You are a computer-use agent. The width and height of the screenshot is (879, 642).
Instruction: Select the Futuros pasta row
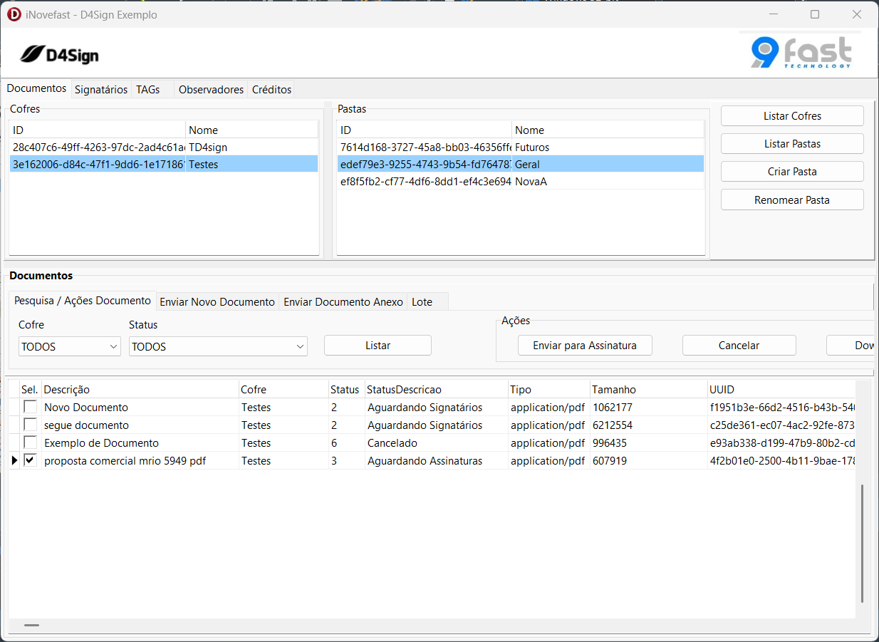(x=521, y=147)
